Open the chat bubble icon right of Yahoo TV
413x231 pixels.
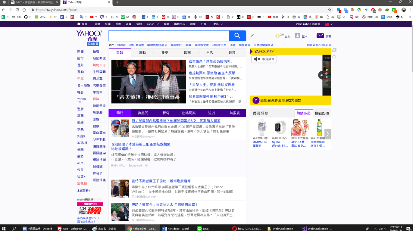pos(334,50)
